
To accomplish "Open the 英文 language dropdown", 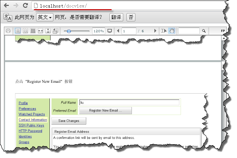I will 45,17.
